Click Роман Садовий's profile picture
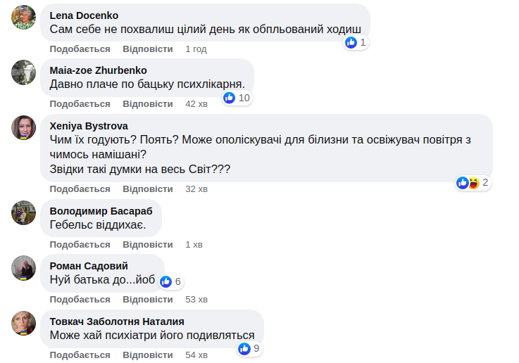Image resolution: width=519 pixels, height=363 pixels. pyautogui.click(x=24, y=268)
